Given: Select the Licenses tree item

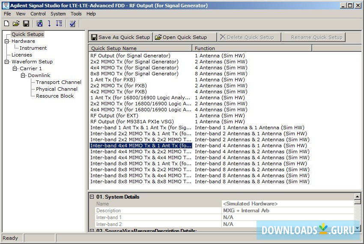Looking at the screenshot, I should 21,55.
